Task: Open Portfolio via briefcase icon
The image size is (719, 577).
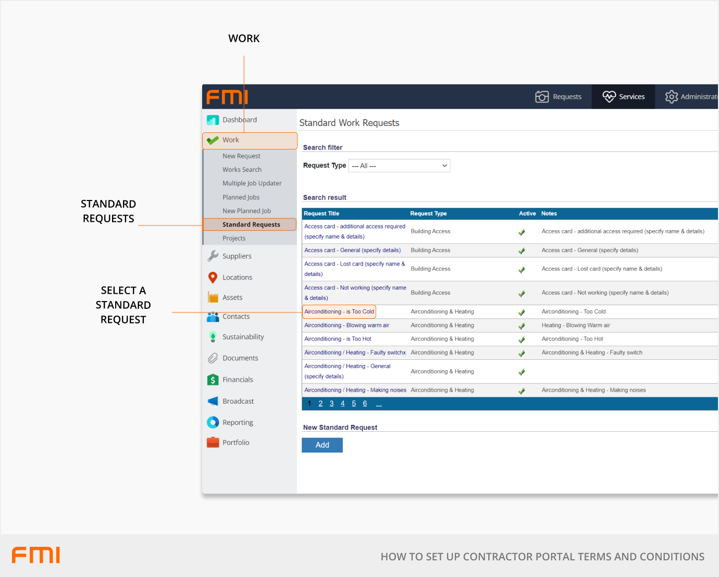Action: pyautogui.click(x=213, y=443)
